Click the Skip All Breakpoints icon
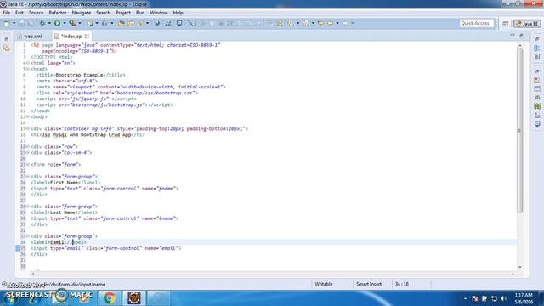 190,23
